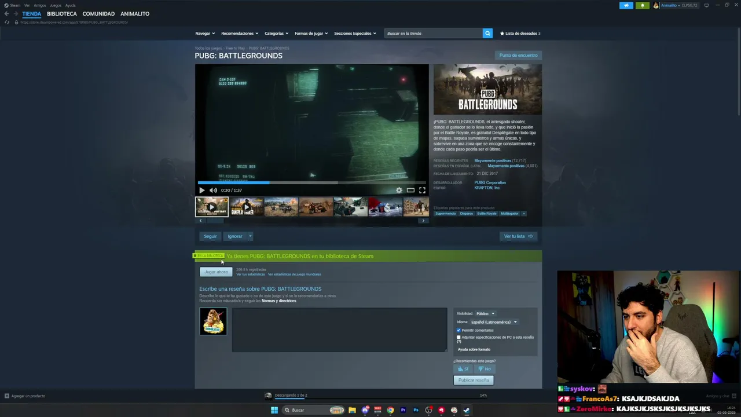The height and width of the screenshot is (417, 741).
Task: Click the KRAFTON, Inc. publisher link
Action: [487, 188]
